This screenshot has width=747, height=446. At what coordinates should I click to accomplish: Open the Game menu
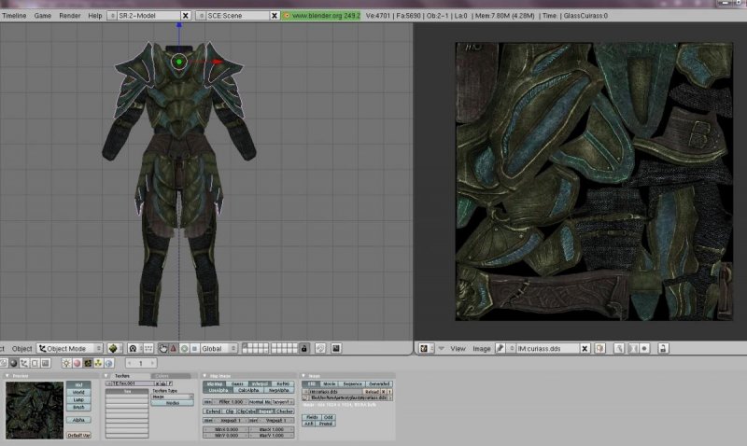click(x=42, y=16)
